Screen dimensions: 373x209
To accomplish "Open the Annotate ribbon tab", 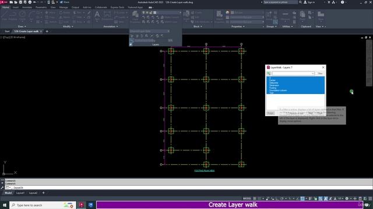I will point(27,8).
